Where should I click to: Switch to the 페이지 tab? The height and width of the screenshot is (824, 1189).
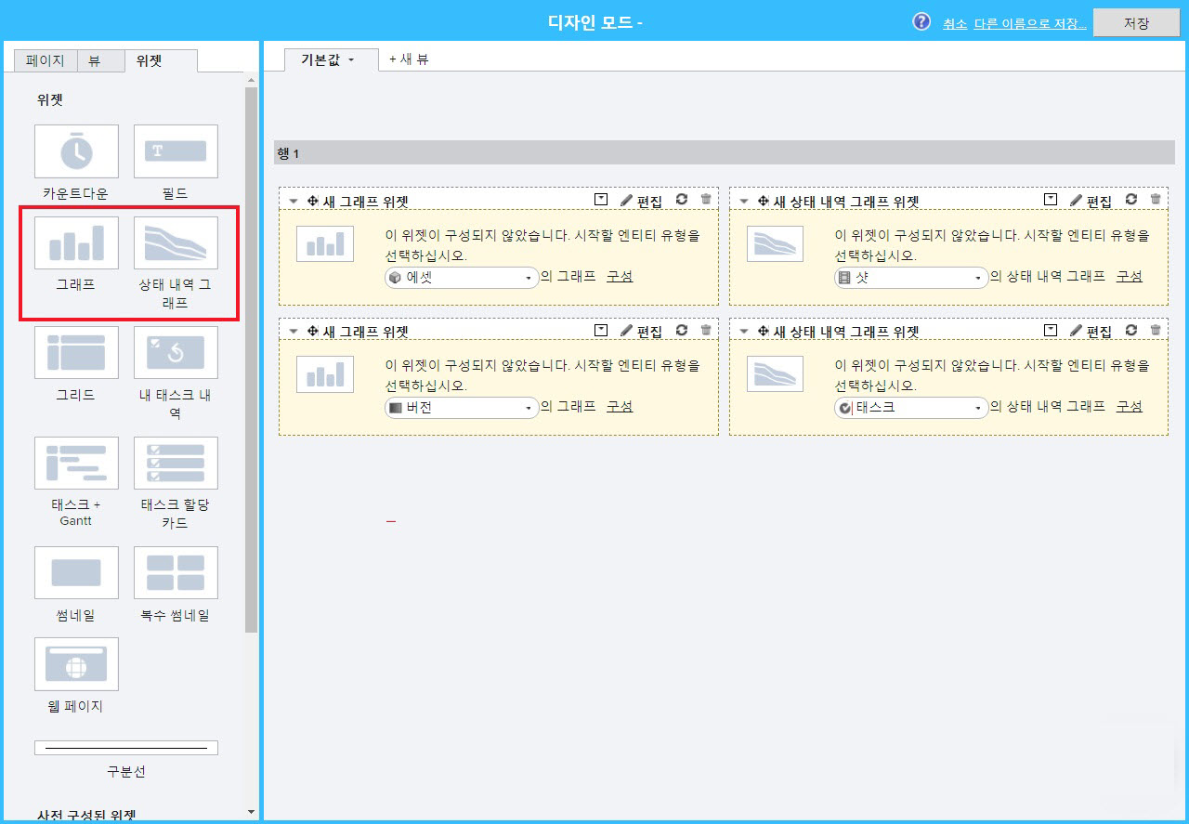pyautogui.click(x=45, y=60)
